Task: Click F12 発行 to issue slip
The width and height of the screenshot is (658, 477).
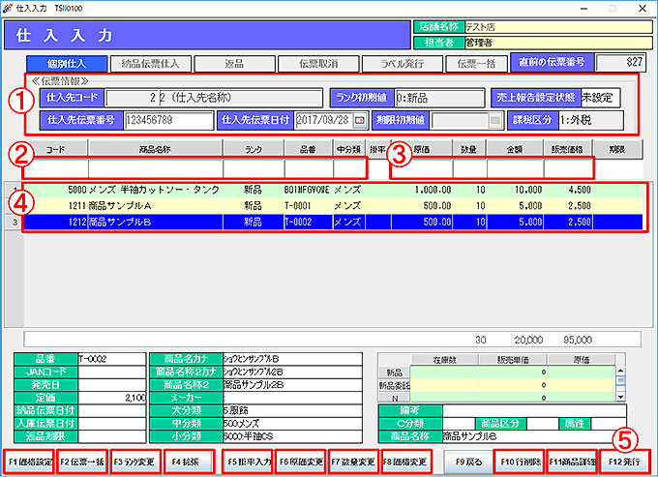Action: pos(628,461)
